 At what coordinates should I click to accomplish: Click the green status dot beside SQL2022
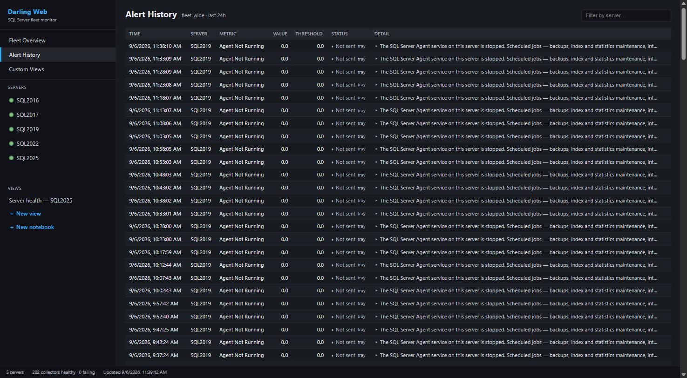[11, 144]
